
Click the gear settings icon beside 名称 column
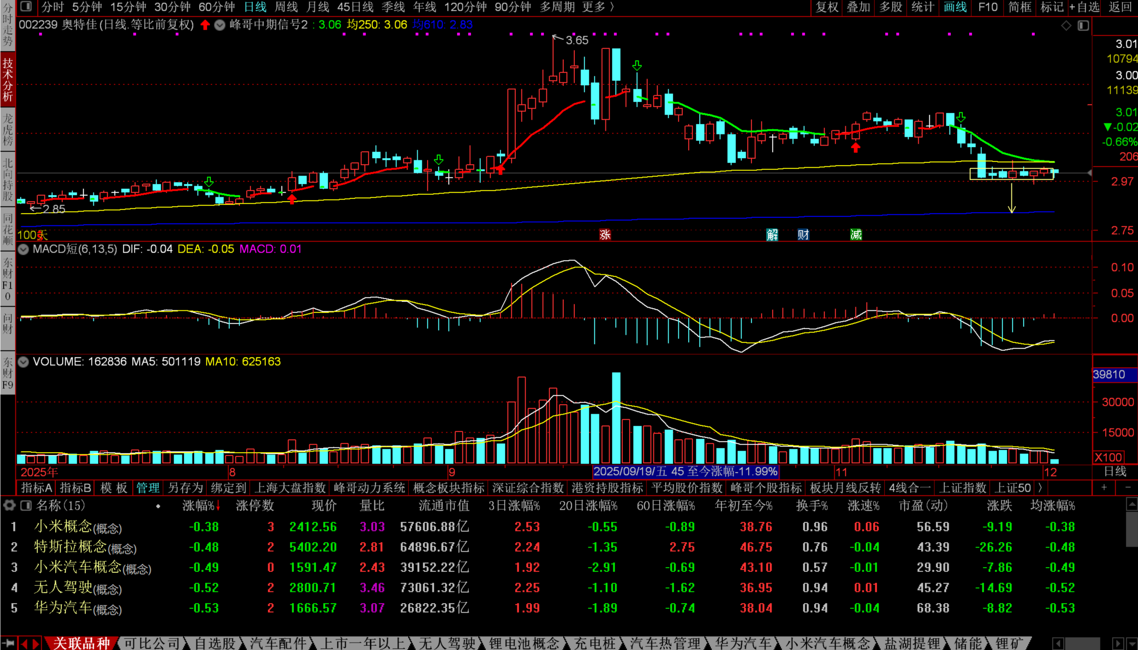9,505
